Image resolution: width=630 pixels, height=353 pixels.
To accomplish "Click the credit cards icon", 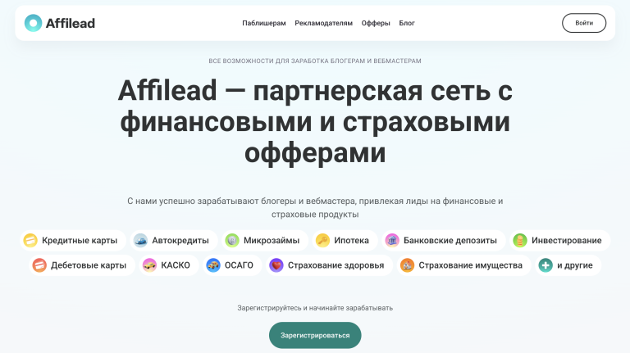I will [30, 241].
